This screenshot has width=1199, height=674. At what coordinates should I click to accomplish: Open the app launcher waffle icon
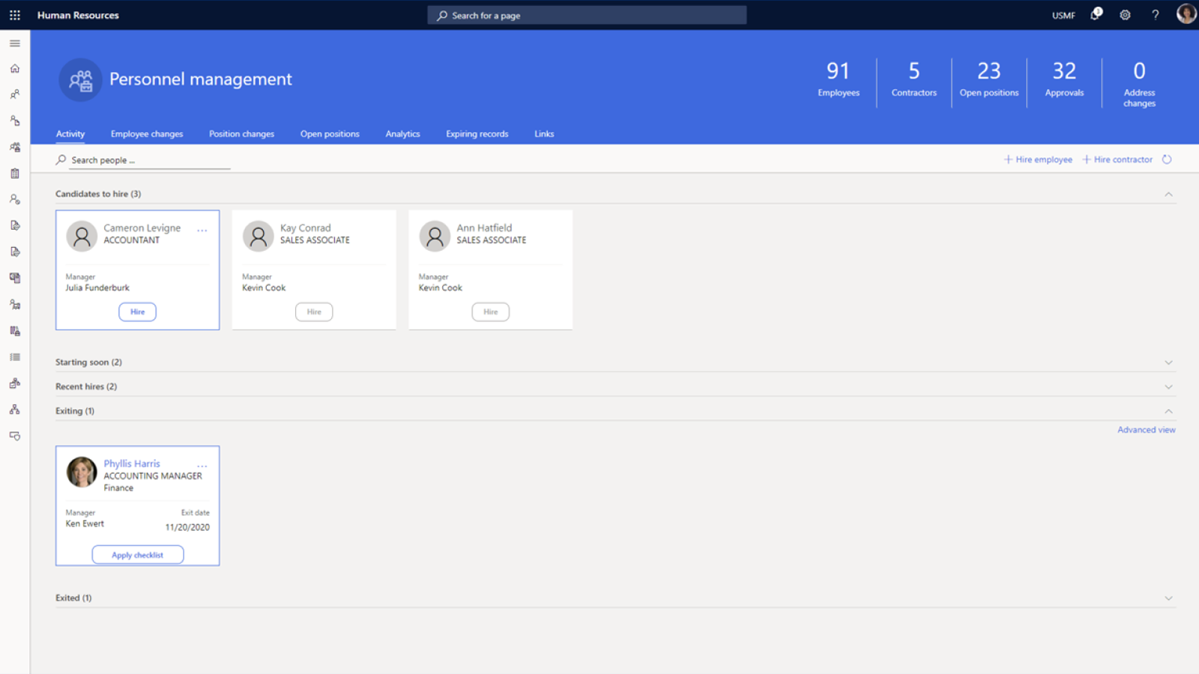(15, 15)
